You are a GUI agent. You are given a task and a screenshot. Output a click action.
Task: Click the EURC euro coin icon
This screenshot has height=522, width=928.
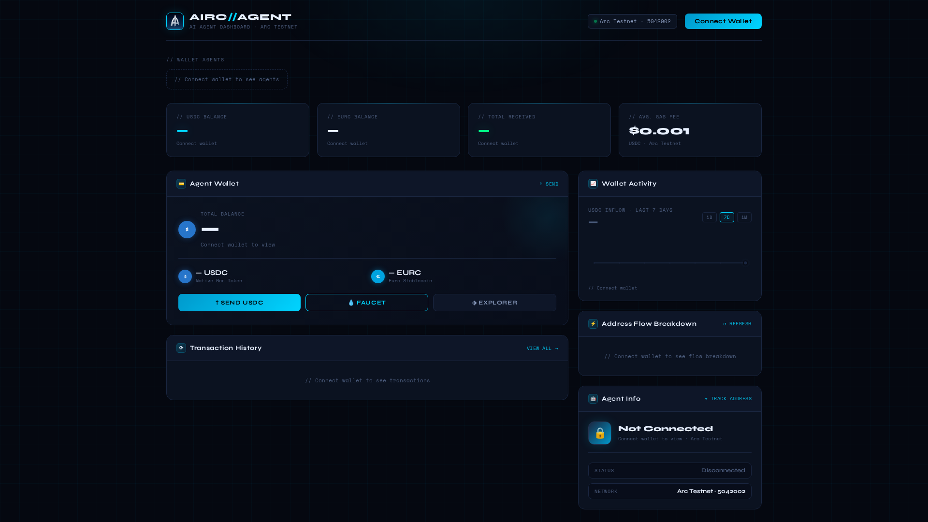click(x=378, y=276)
